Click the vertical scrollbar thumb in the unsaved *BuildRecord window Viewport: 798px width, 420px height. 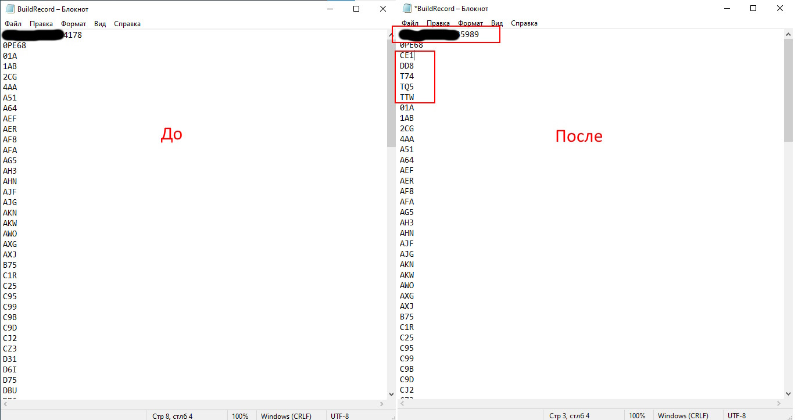788,91
